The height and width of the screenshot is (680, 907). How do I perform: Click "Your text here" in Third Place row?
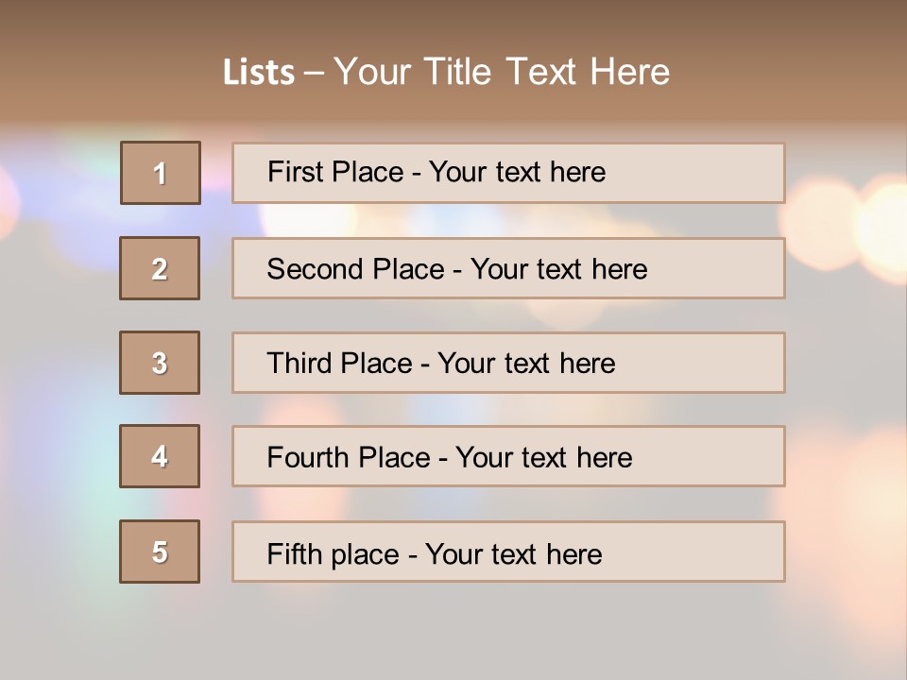(x=526, y=364)
